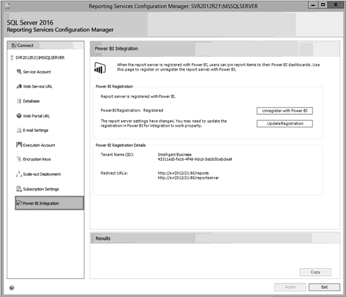The image size is (346, 297).
Task: Click the Power BI Integration page header
Action: click(x=215, y=49)
